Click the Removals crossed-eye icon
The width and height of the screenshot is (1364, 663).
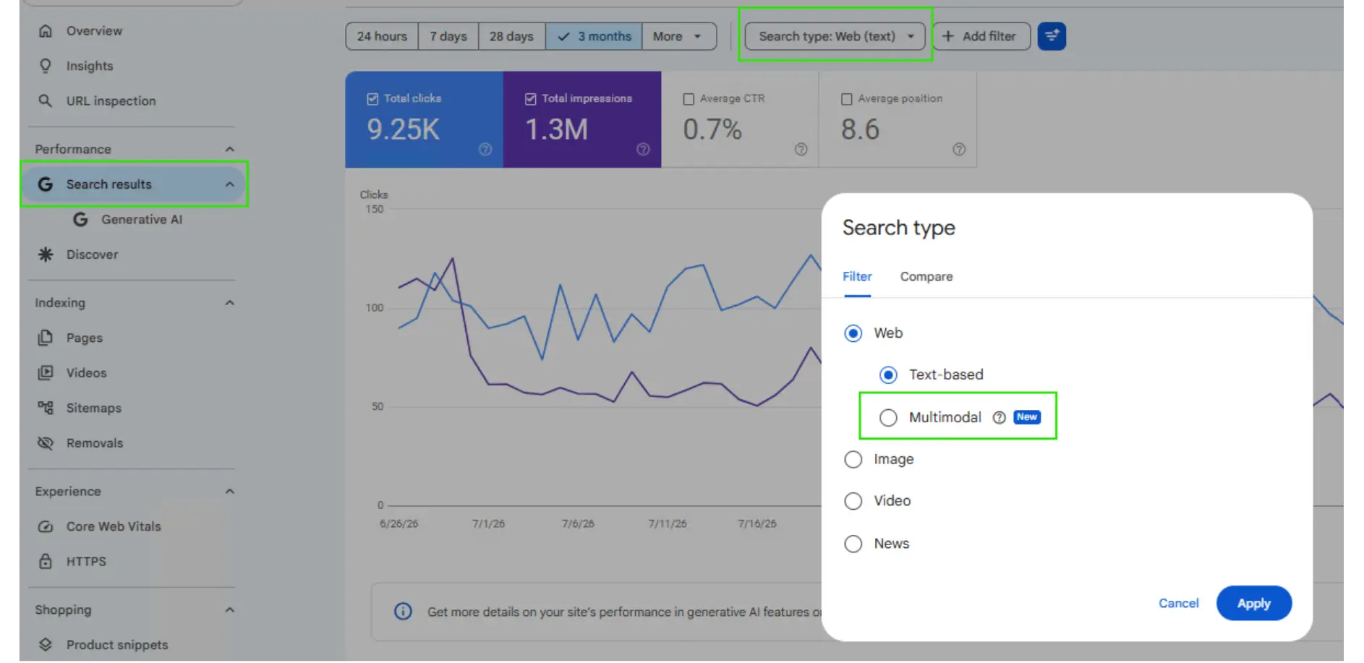(x=46, y=442)
